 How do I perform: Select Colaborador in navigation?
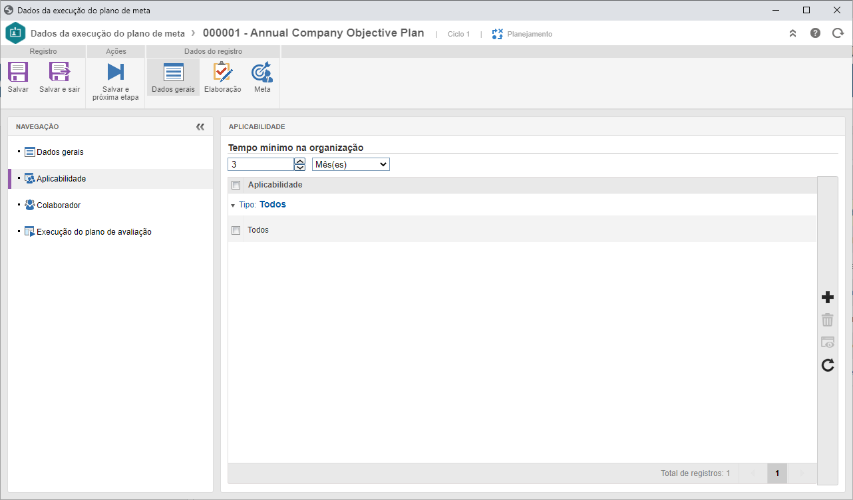tap(59, 205)
